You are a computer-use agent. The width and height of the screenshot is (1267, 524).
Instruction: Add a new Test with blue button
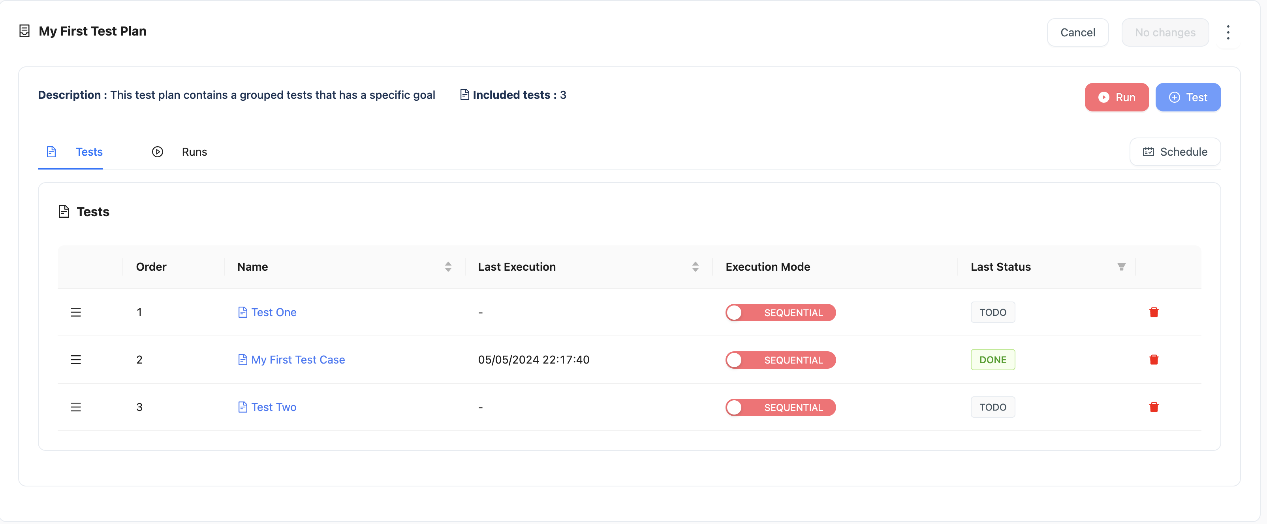(x=1188, y=98)
